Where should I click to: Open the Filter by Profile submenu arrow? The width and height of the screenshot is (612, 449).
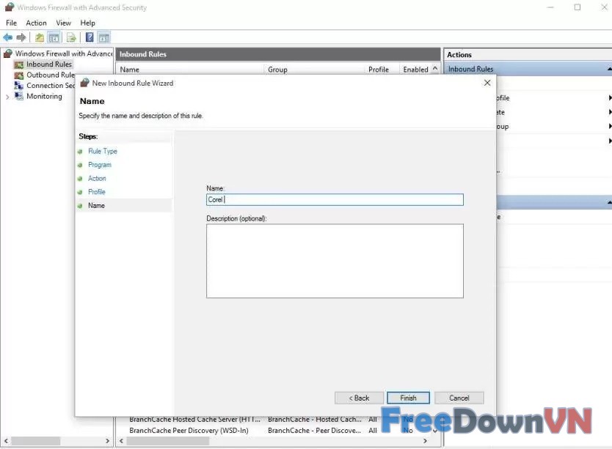pyautogui.click(x=609, y=98)
